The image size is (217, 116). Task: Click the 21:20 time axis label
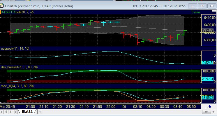pyautogui.click(x=57, y=107)
